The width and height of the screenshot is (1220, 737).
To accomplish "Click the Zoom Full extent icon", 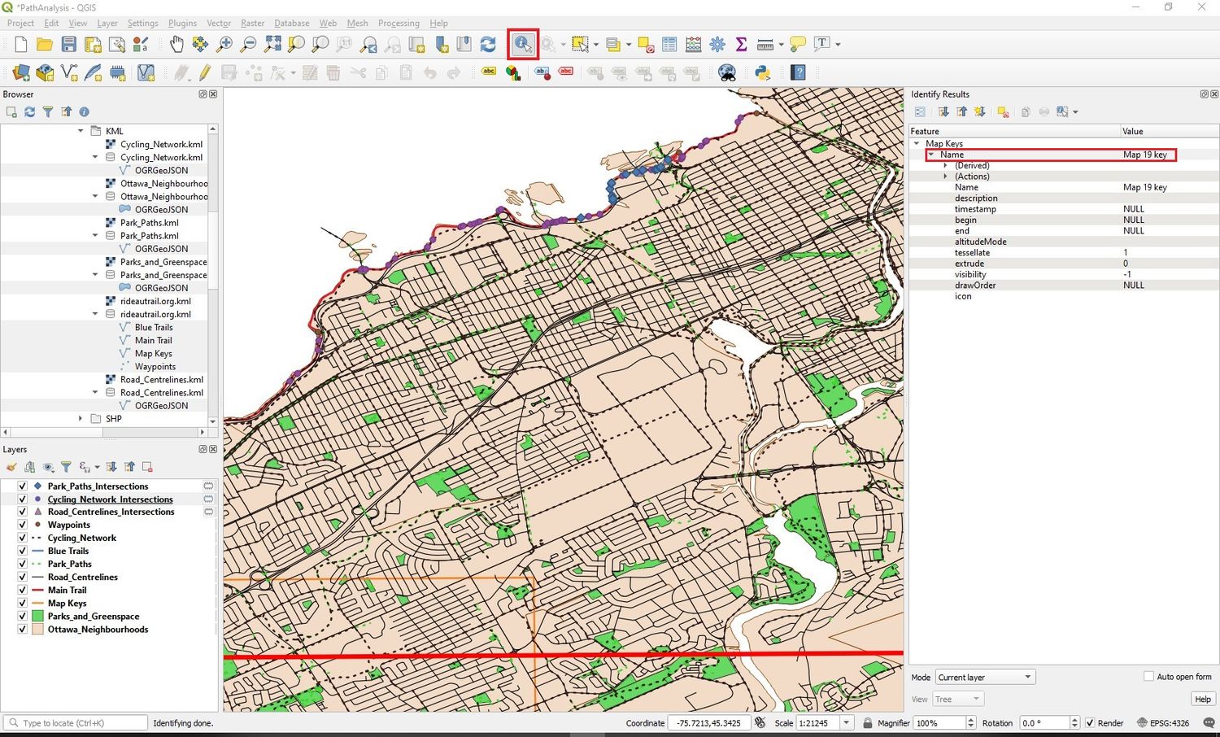I will pyautogui.click(x=272, y=44).
